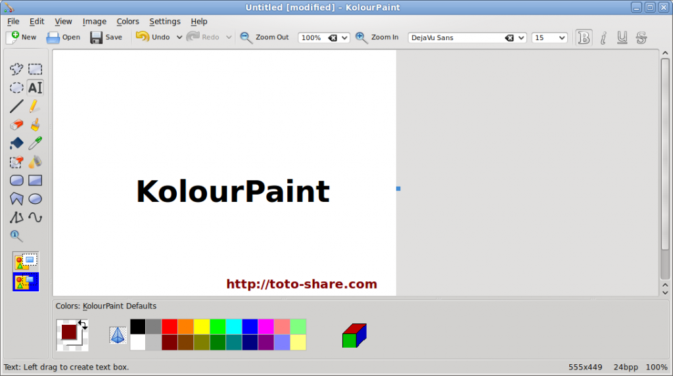Clear the zoom level field
The image size is (673, 376).
coord(333,37)
